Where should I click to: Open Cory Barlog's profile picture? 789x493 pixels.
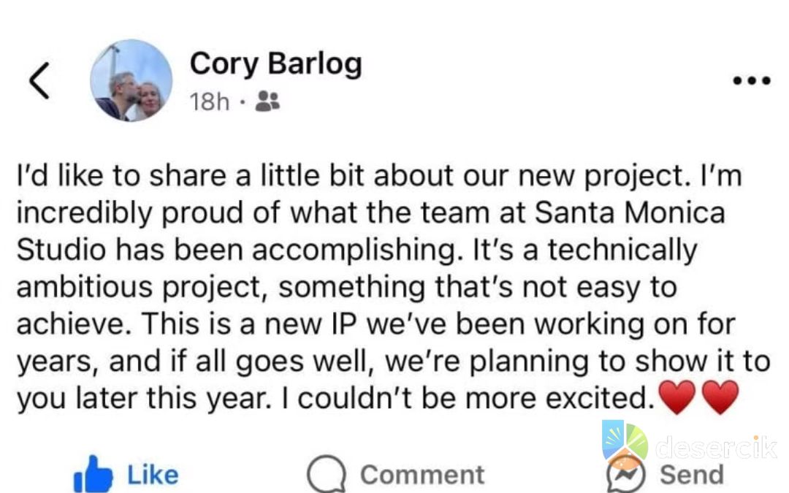coord(131,80)
